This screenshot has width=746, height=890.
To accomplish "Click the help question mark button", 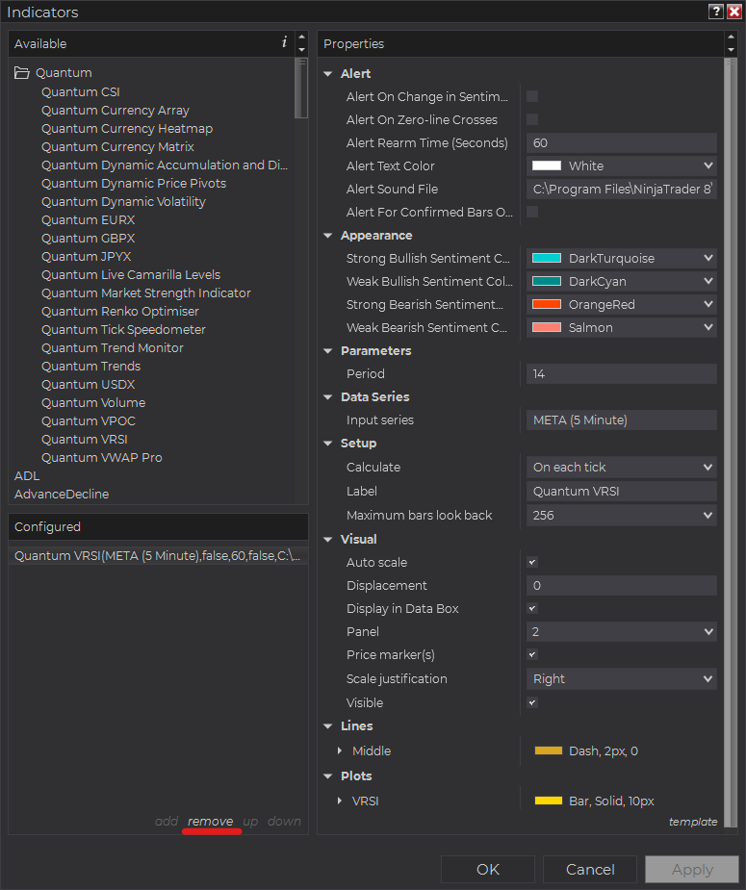I will coord(716,12).
